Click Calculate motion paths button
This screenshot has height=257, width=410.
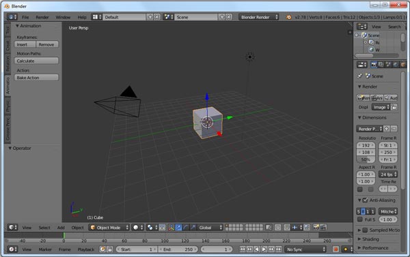(x=37, y=61)
